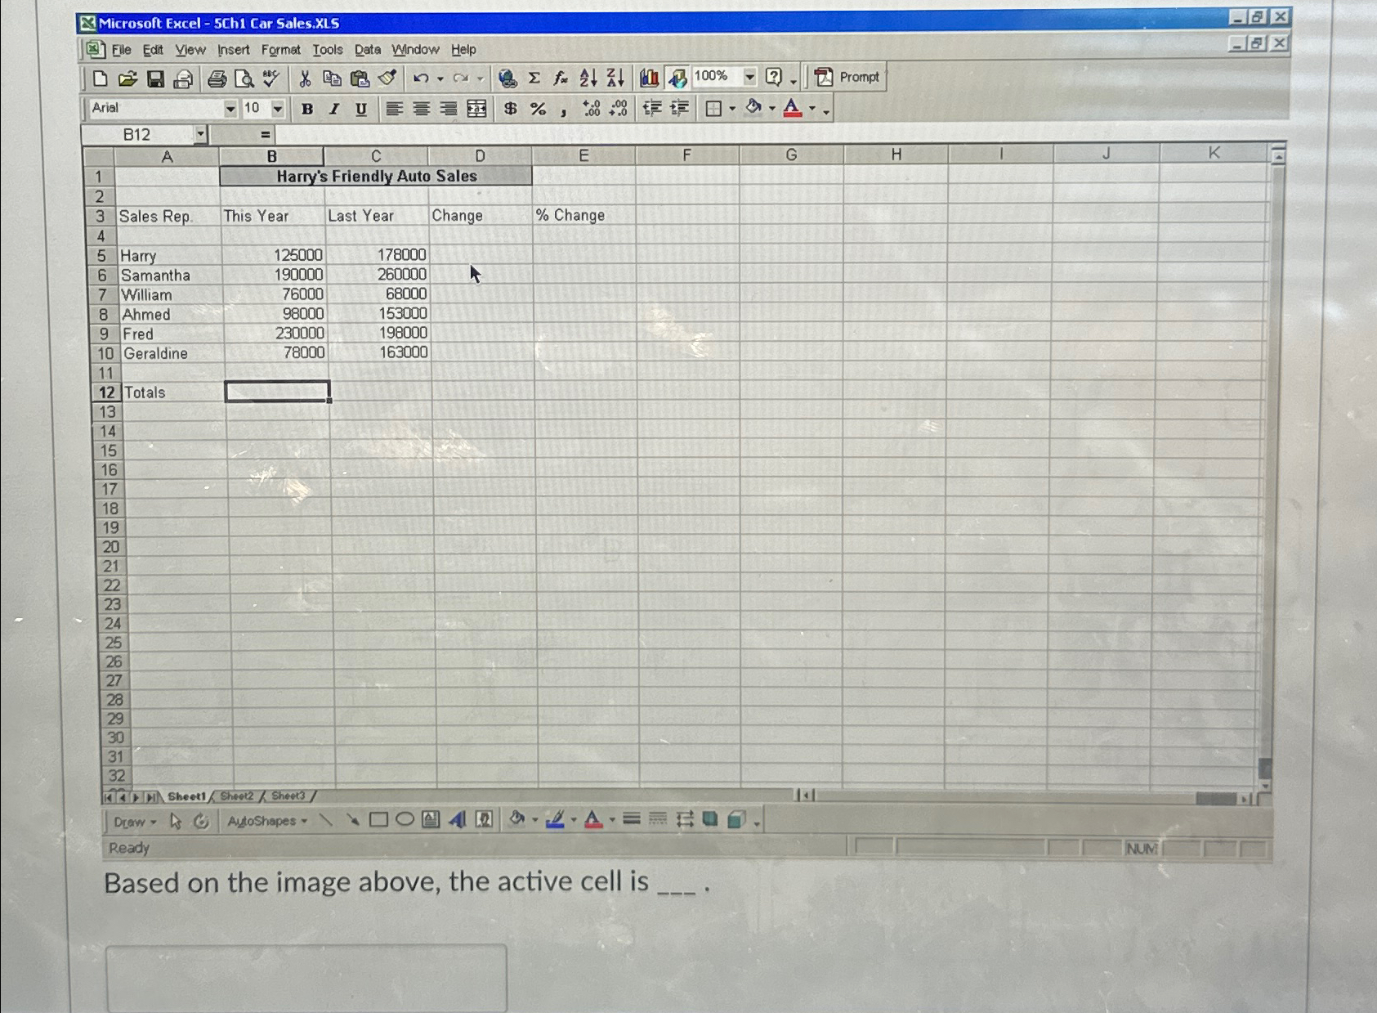The width and height of the screenshot is (1377, 1013).
Task: Sort descending with the Z-A icon
Action: click(615, 78)
